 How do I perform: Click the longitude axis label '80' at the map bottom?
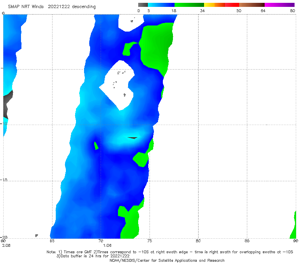click(198, 241)
